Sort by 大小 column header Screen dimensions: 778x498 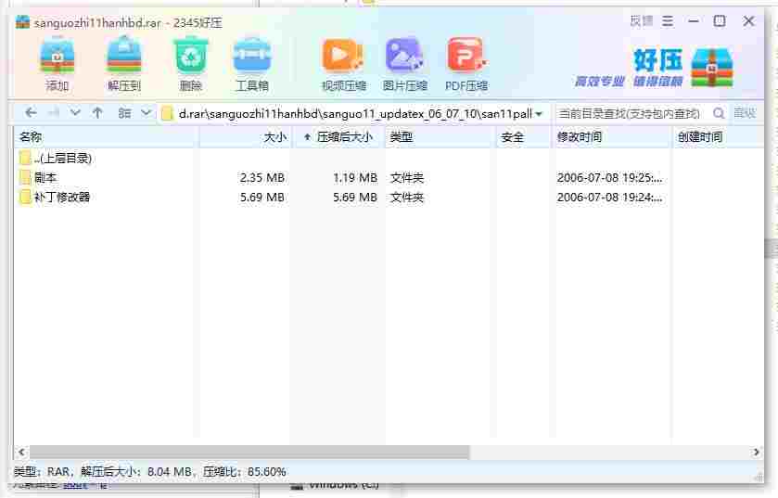pos(246,137)
